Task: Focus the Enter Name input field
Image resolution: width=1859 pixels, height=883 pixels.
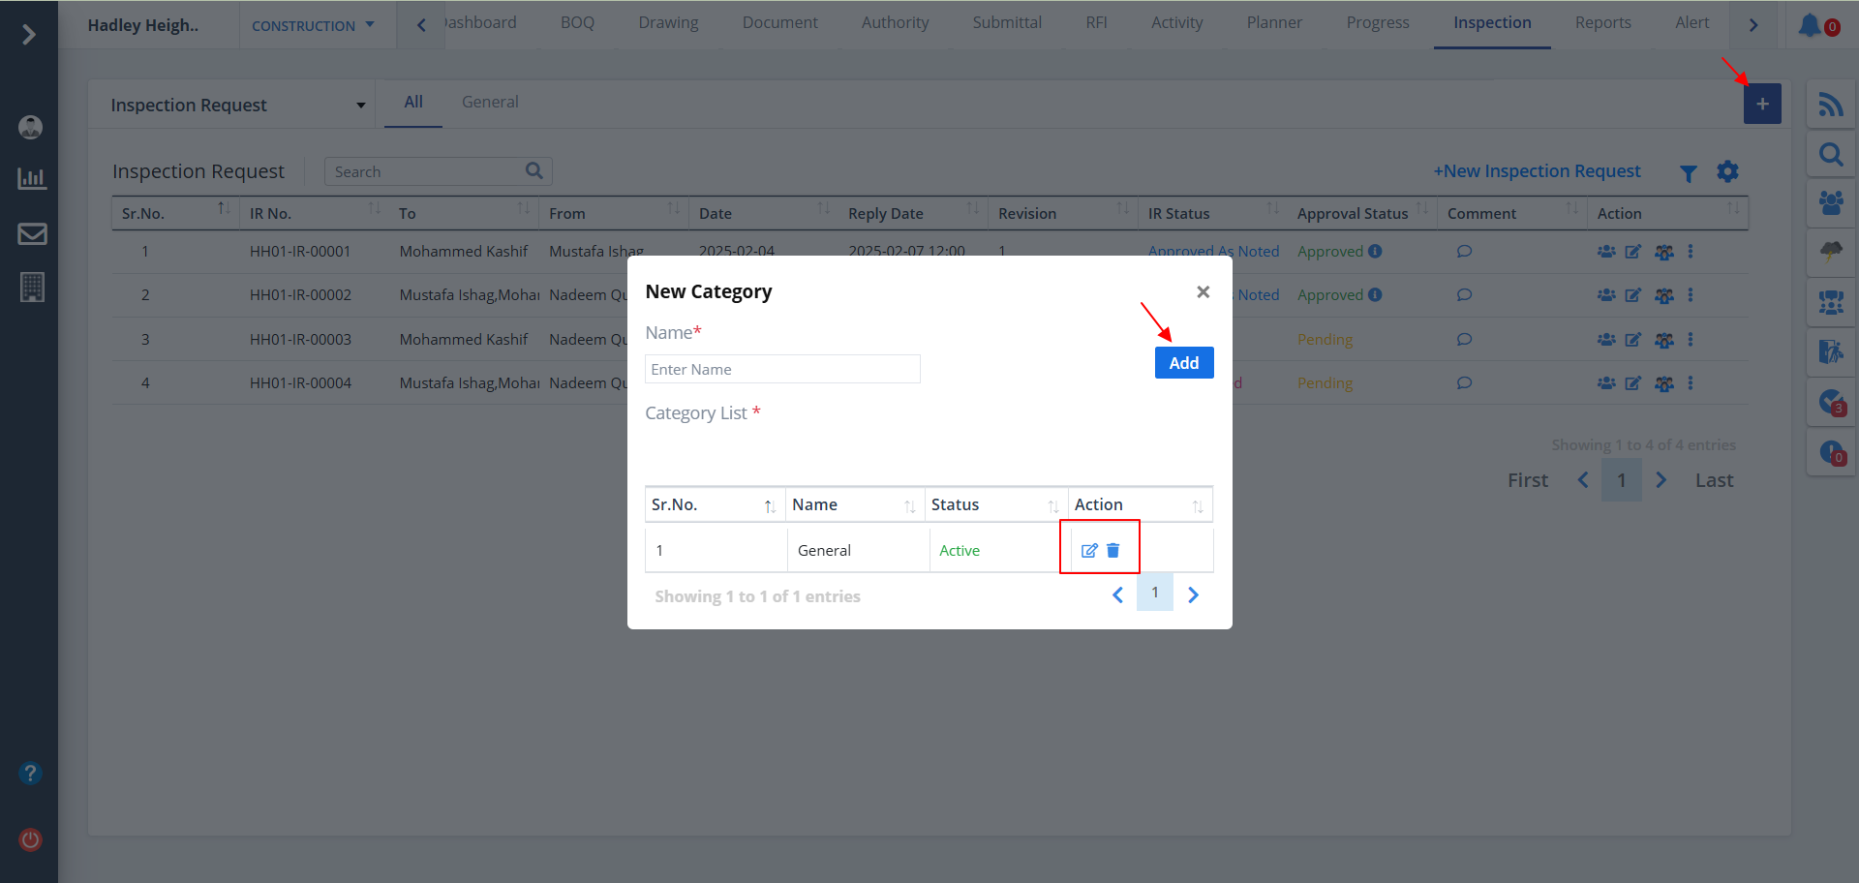Action: (782, 369)
